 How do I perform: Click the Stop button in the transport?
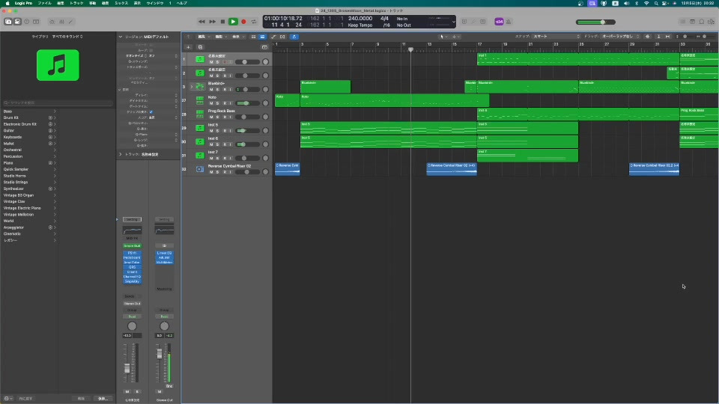point(222,22)
